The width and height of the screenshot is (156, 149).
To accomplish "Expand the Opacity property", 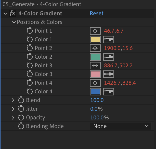I will (x=13, y=118).
